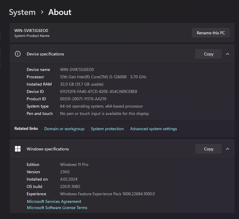239x219 pixels.
Task: Click the Device specifications heading
Action: click(45, 54)
